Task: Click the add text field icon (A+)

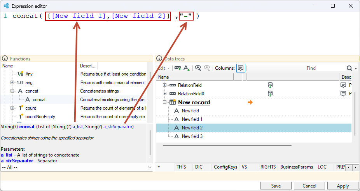Action: tap(187, 68)
